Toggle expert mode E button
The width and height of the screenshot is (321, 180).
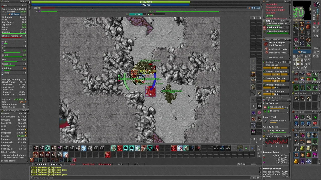318,31
